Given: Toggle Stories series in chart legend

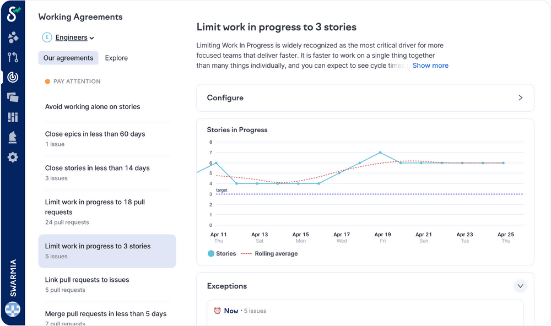Looking at the screenshot, I should (x=222, y=254).
